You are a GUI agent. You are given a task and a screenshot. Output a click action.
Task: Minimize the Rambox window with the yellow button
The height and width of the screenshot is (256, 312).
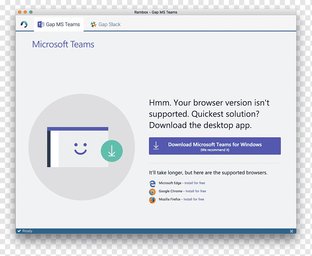click(25, 12)
